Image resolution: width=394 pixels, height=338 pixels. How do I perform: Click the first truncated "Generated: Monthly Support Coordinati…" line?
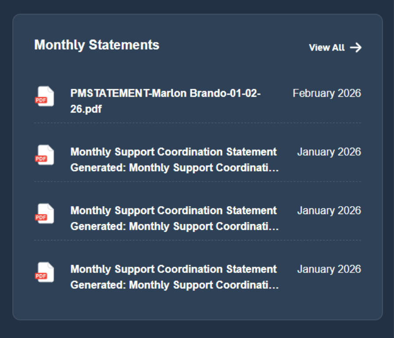pyautogui.click(x=174, y=167)
